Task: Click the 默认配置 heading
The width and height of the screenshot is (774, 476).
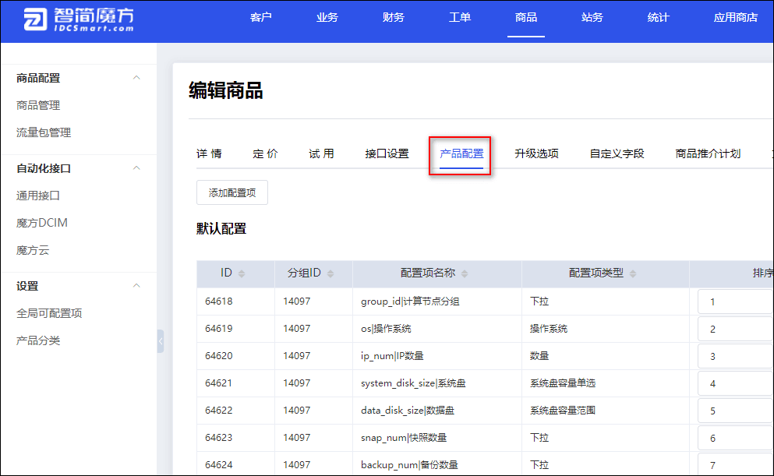Action: 221,229
